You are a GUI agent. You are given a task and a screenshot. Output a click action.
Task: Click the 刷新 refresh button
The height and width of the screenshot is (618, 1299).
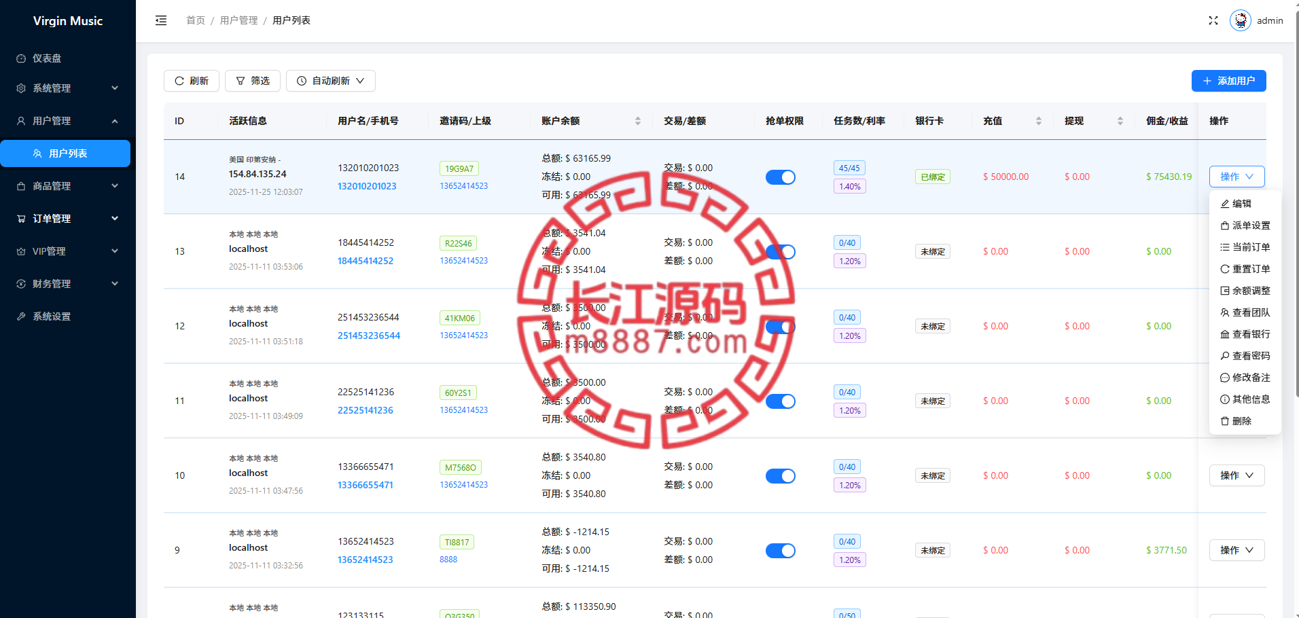[x=192, y=81]
